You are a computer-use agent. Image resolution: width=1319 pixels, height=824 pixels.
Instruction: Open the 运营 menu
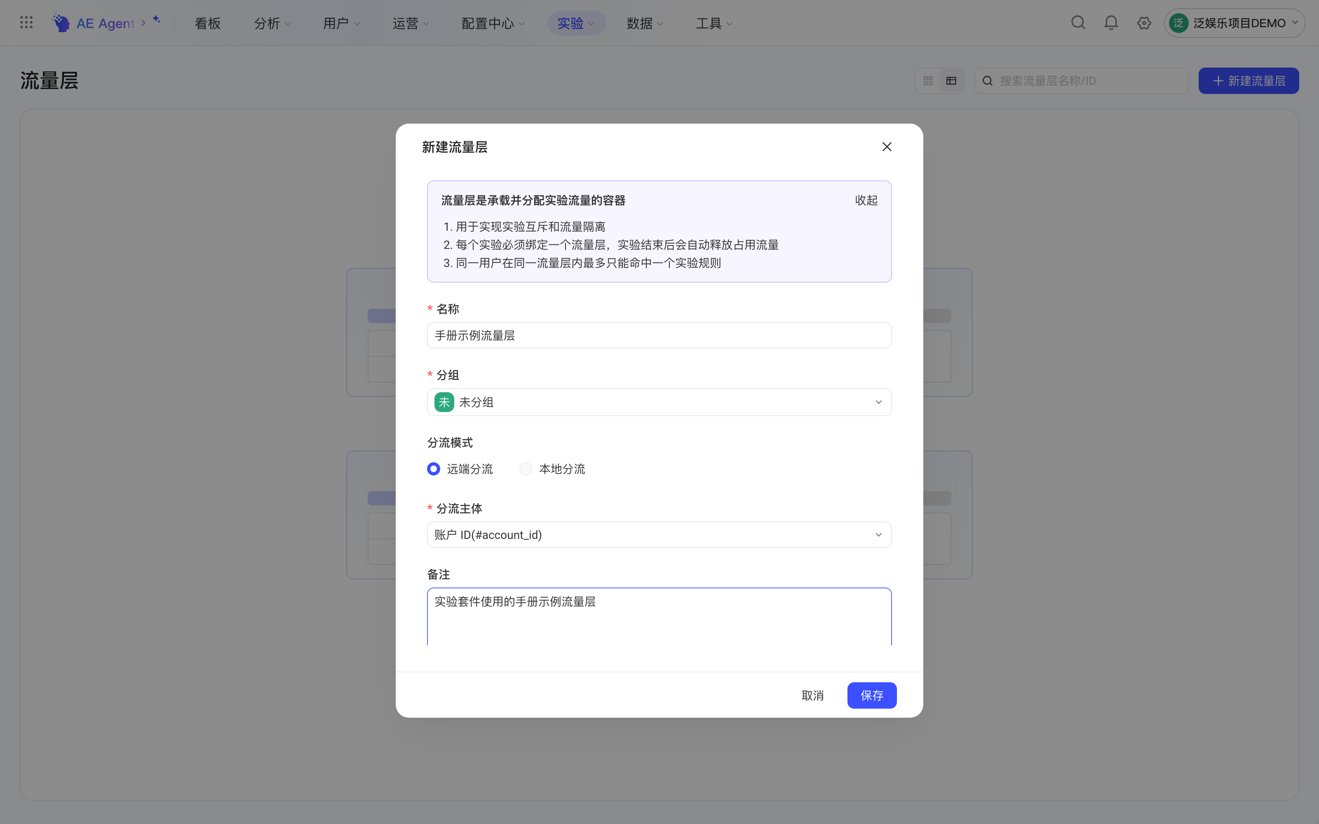(411, 23)
